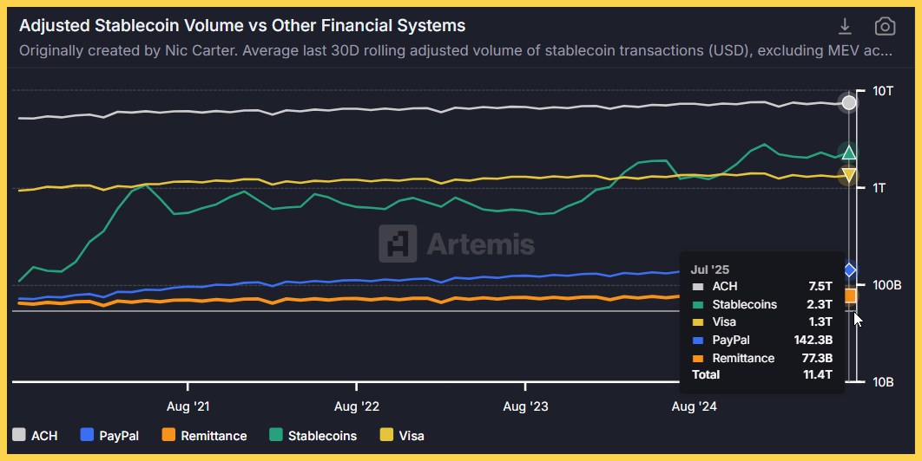Click the PayPal blue diamond marker
The width and height of the screenshot is (922, 461).
(x=849, y=270)
